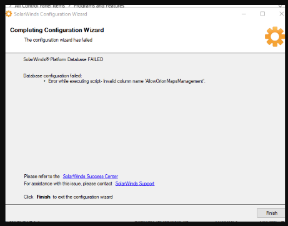Minimize the SolarWinds Configuration Wizard window
Image resolution: width=288 pixels, height=226 pixels.
[244, 14]
